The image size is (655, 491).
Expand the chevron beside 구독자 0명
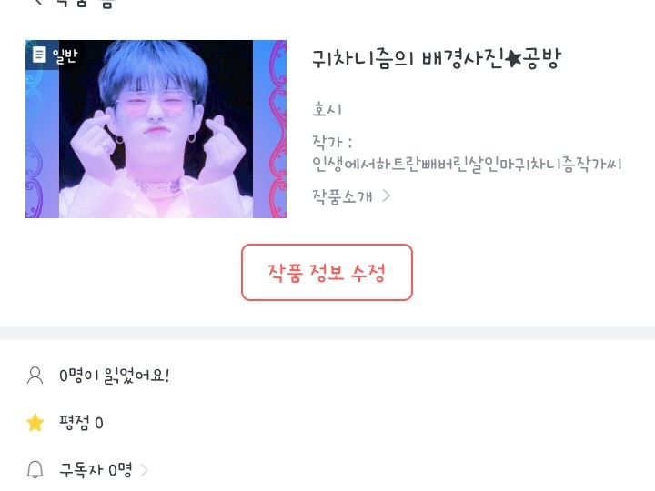click(x=145, y=470)
